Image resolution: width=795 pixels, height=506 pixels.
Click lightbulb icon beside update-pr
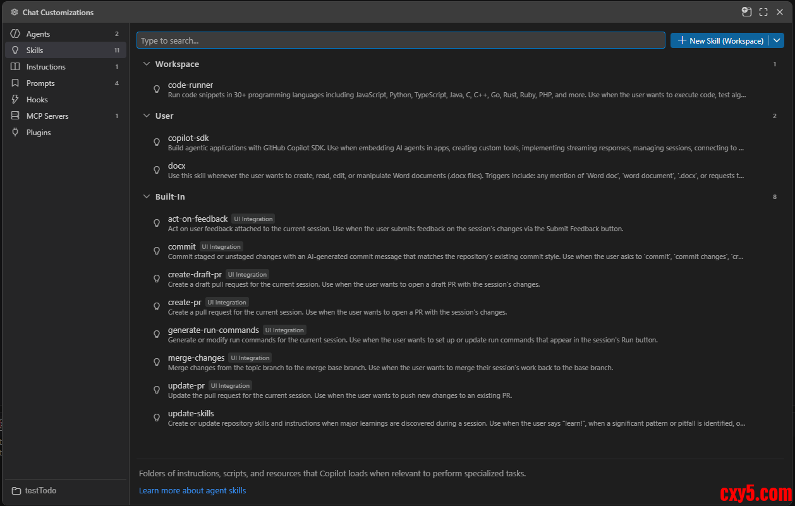[157, 390]
